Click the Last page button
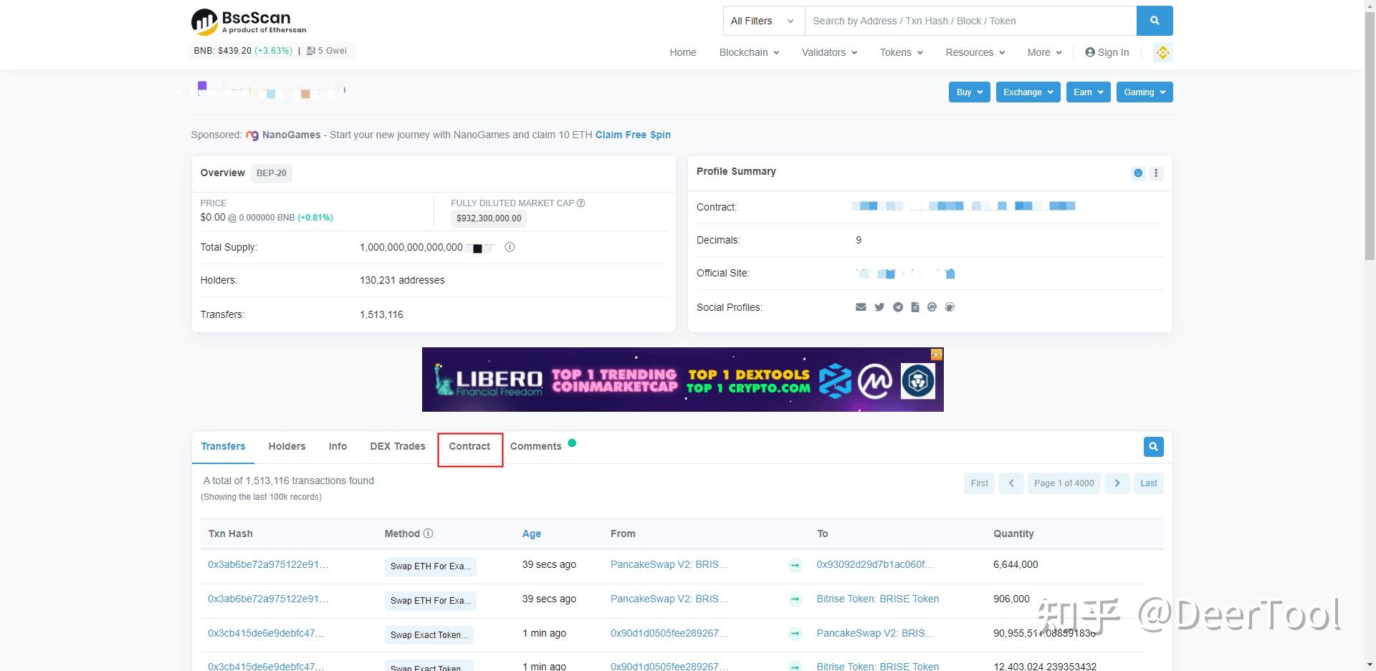 click(x=1149, y=483)
